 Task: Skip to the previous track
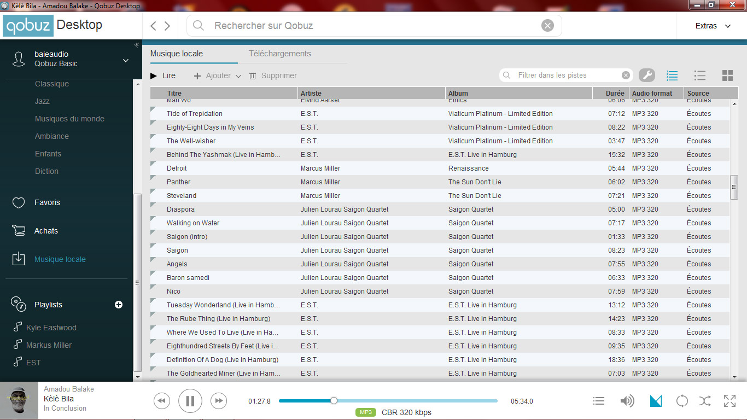161,401
